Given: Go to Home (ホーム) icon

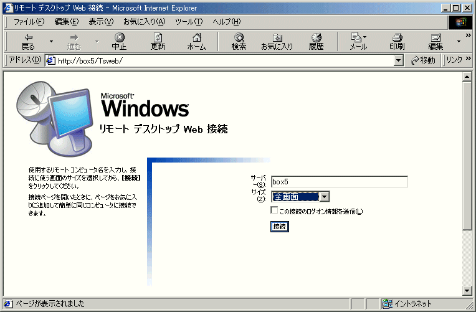Looking at the screenshot, I should 196,41.
